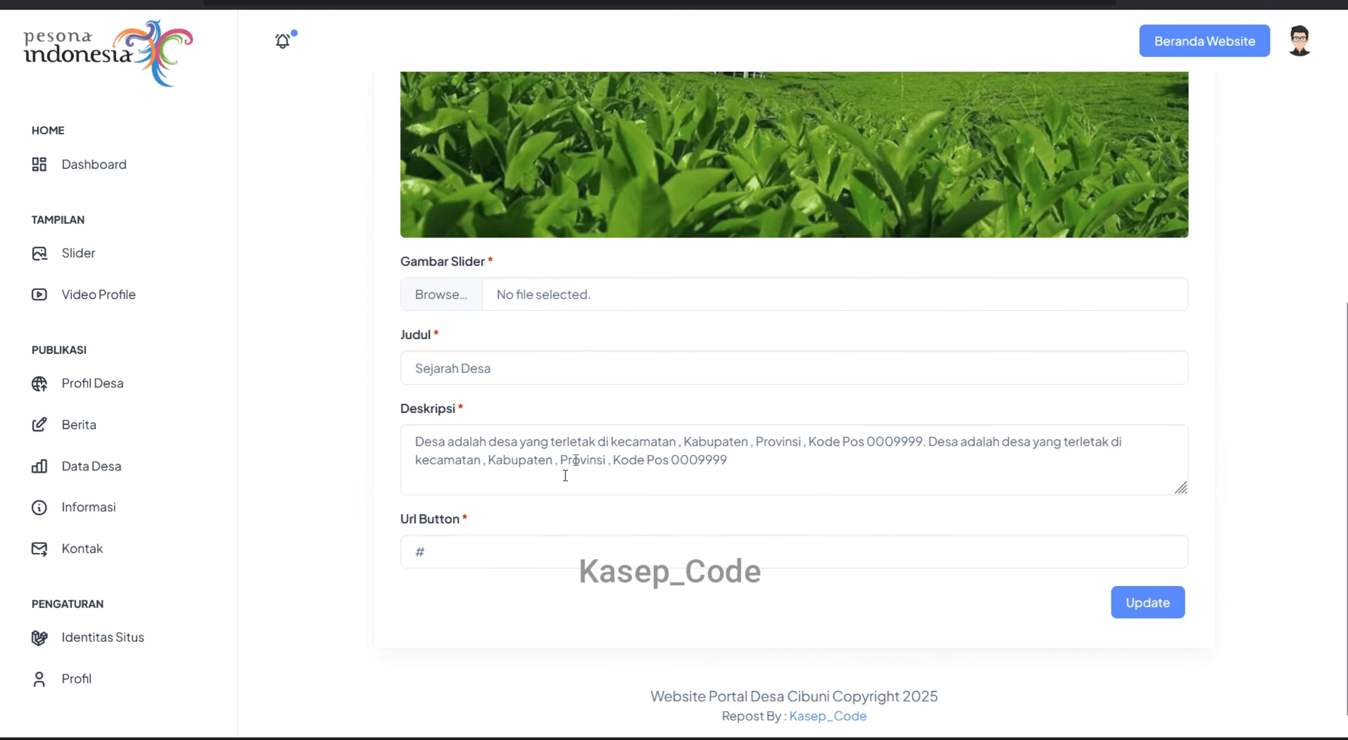Click the Informasi info circle icon
1348x740 pixels.
pyautogui.click(x=39, y=508)
